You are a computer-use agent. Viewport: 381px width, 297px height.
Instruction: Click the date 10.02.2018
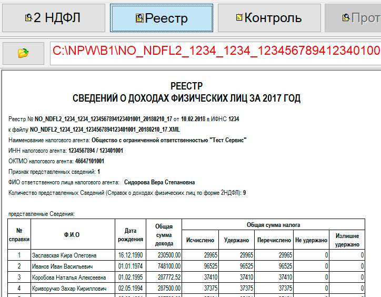193,119
